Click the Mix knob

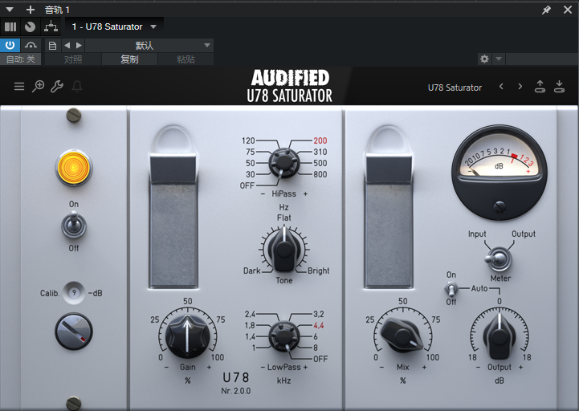402,336
